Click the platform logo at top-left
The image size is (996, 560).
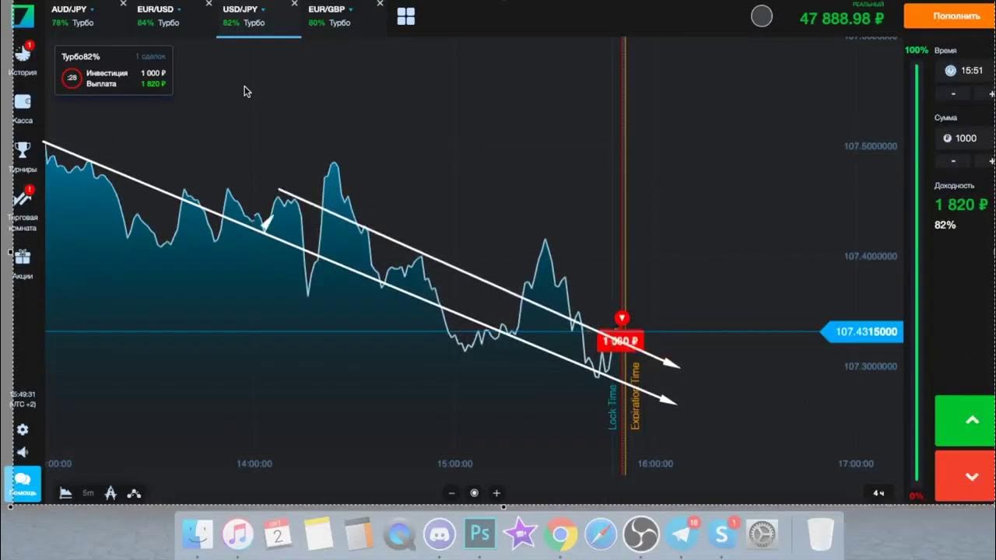[23, 16]
